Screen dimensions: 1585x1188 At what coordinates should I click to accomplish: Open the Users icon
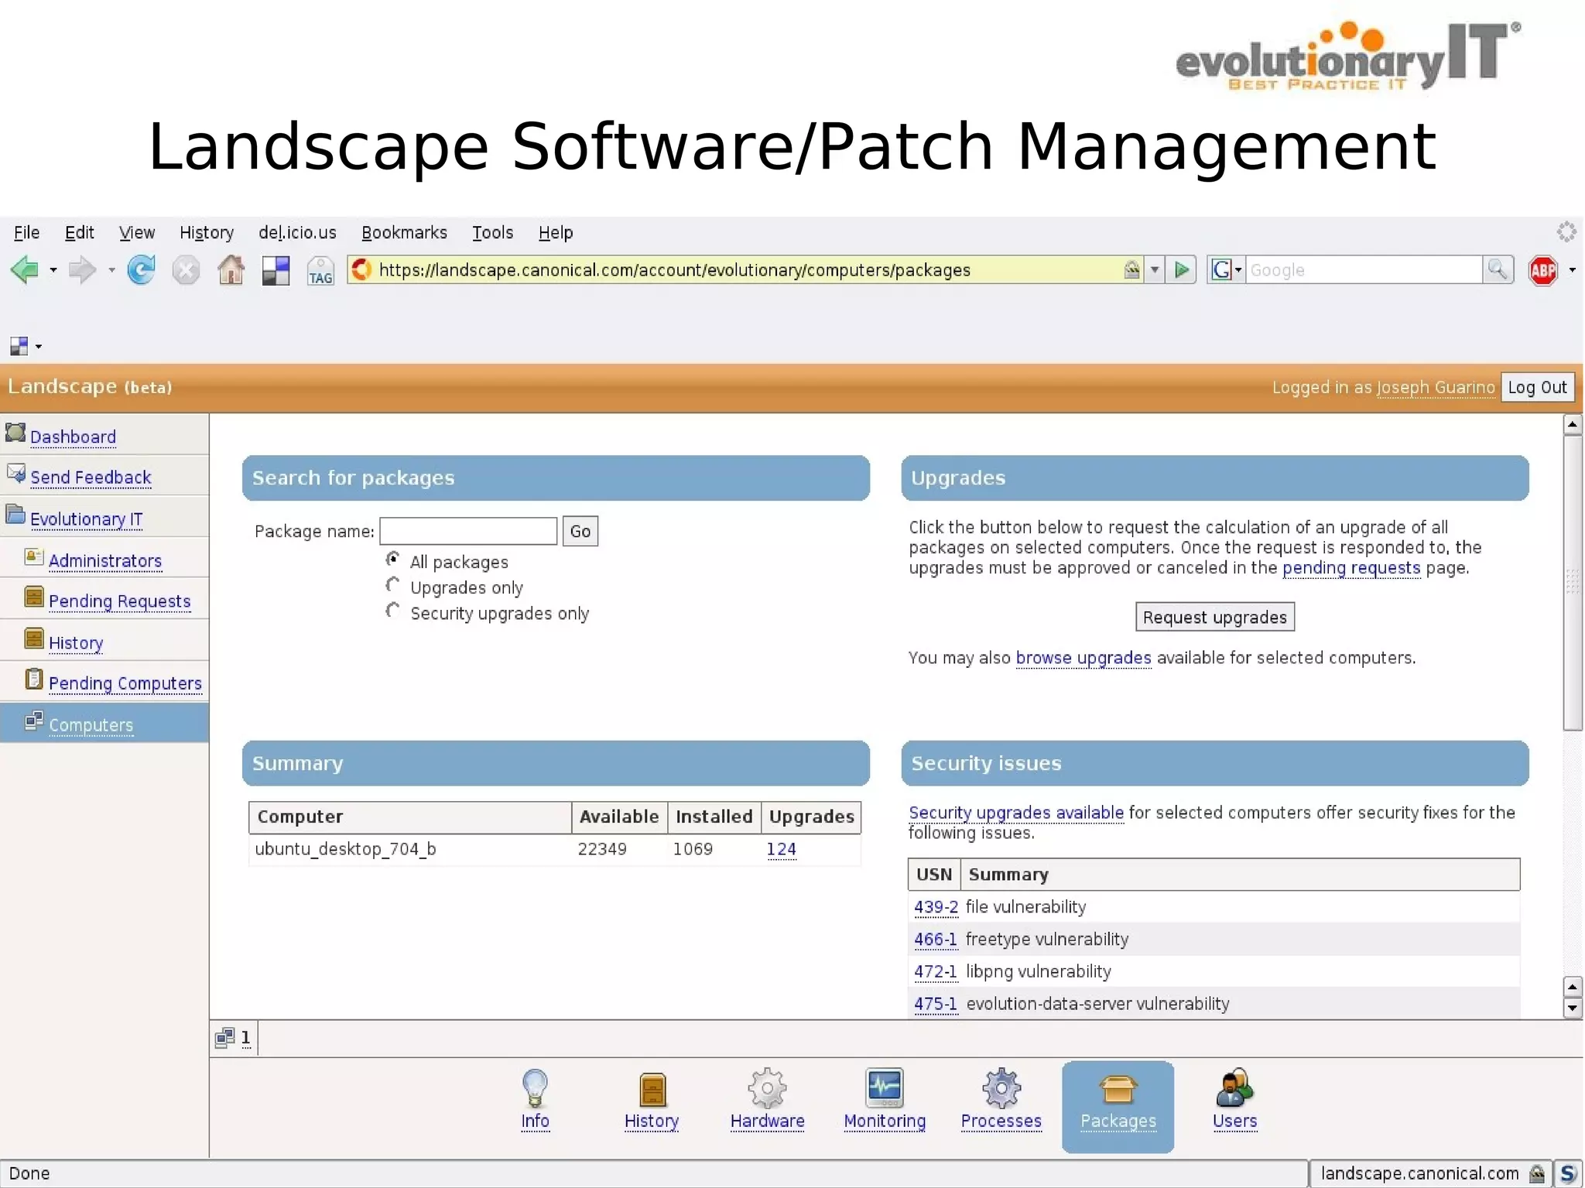click(x=1234, y=1087)
